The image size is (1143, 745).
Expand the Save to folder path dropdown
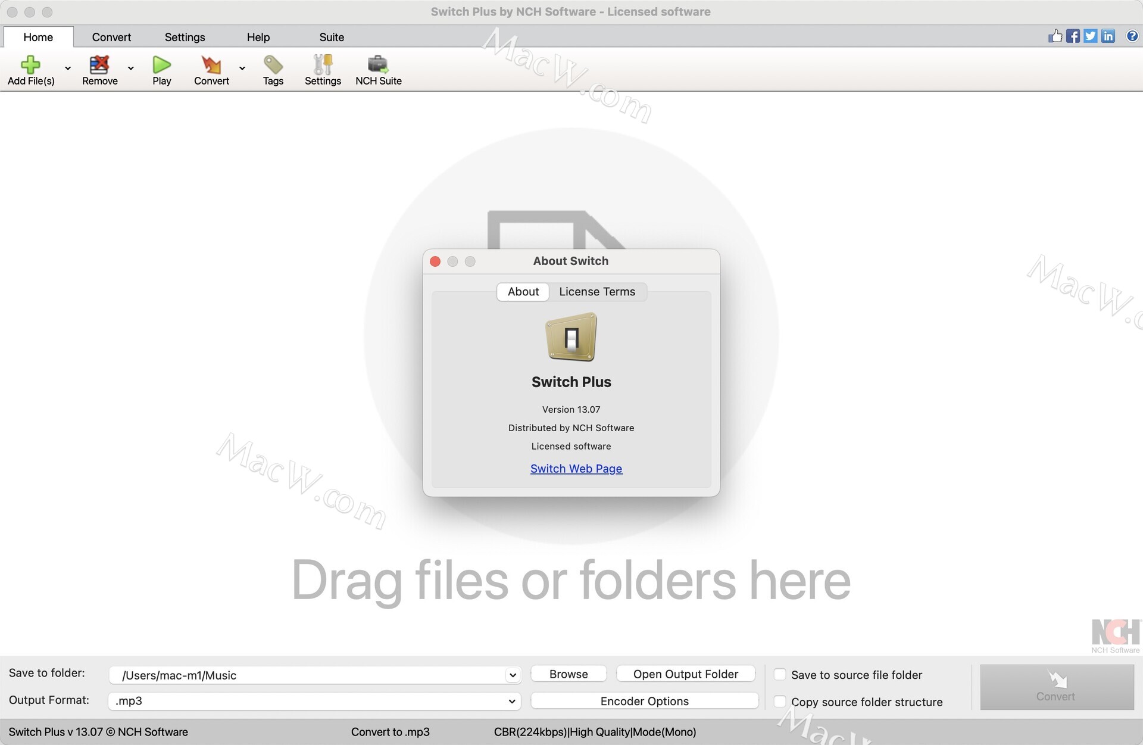point(512,675)
